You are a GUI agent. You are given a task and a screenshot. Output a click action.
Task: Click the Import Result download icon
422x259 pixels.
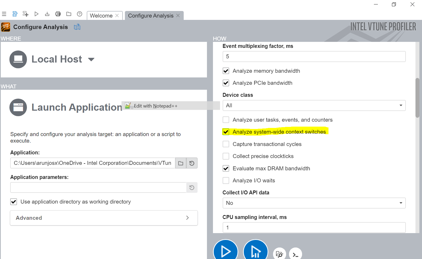pos(47,14)
